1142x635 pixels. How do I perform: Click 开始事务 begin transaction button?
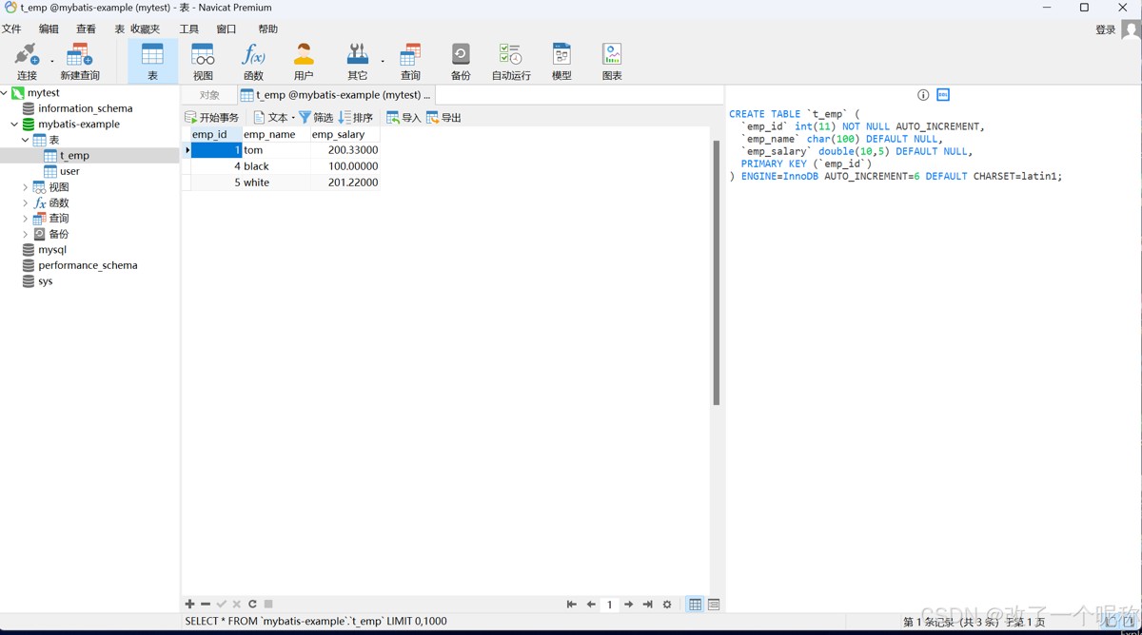[x=212, y=118]
